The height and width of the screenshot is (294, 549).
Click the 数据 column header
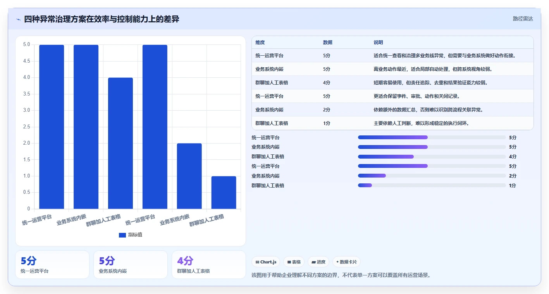click(x=327, y=43)
